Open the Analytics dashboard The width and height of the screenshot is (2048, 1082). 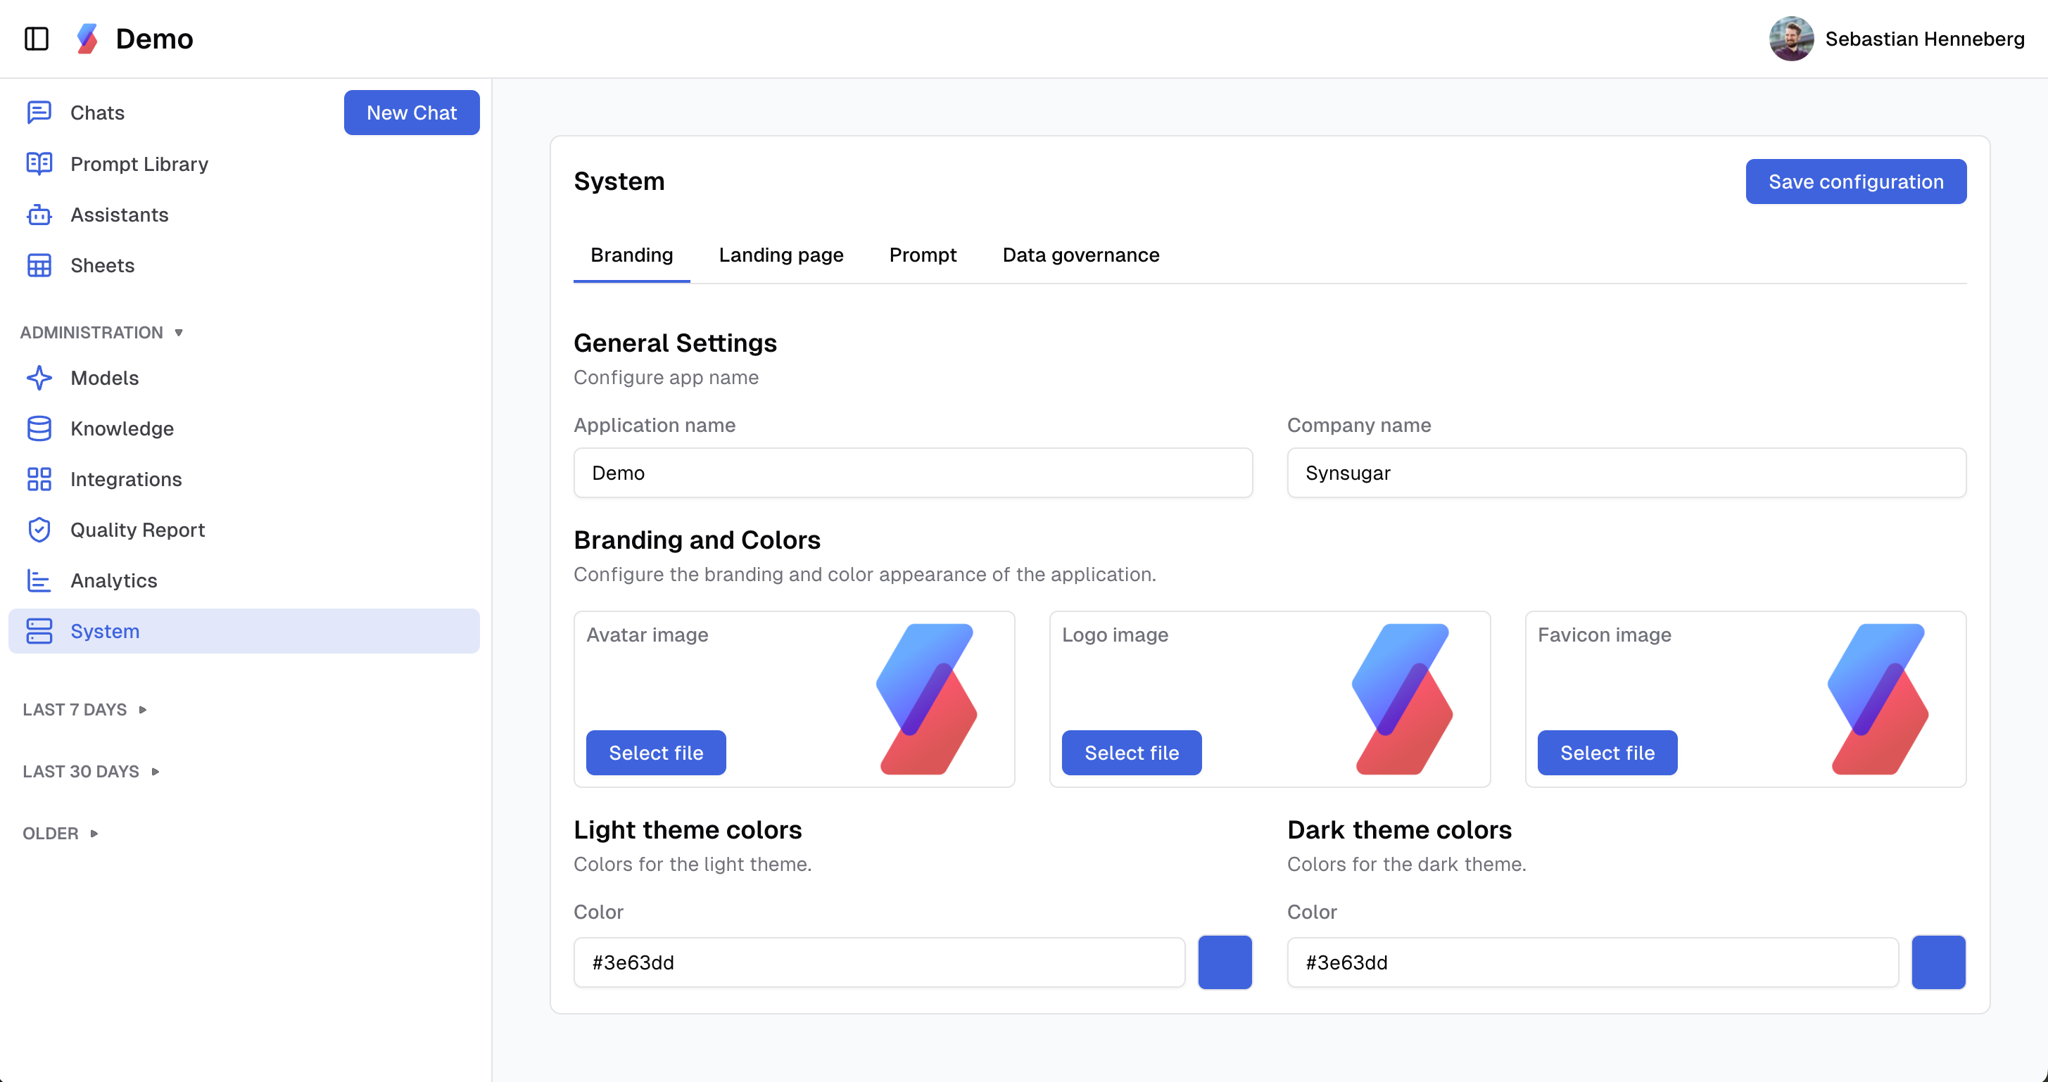point(114,580)
